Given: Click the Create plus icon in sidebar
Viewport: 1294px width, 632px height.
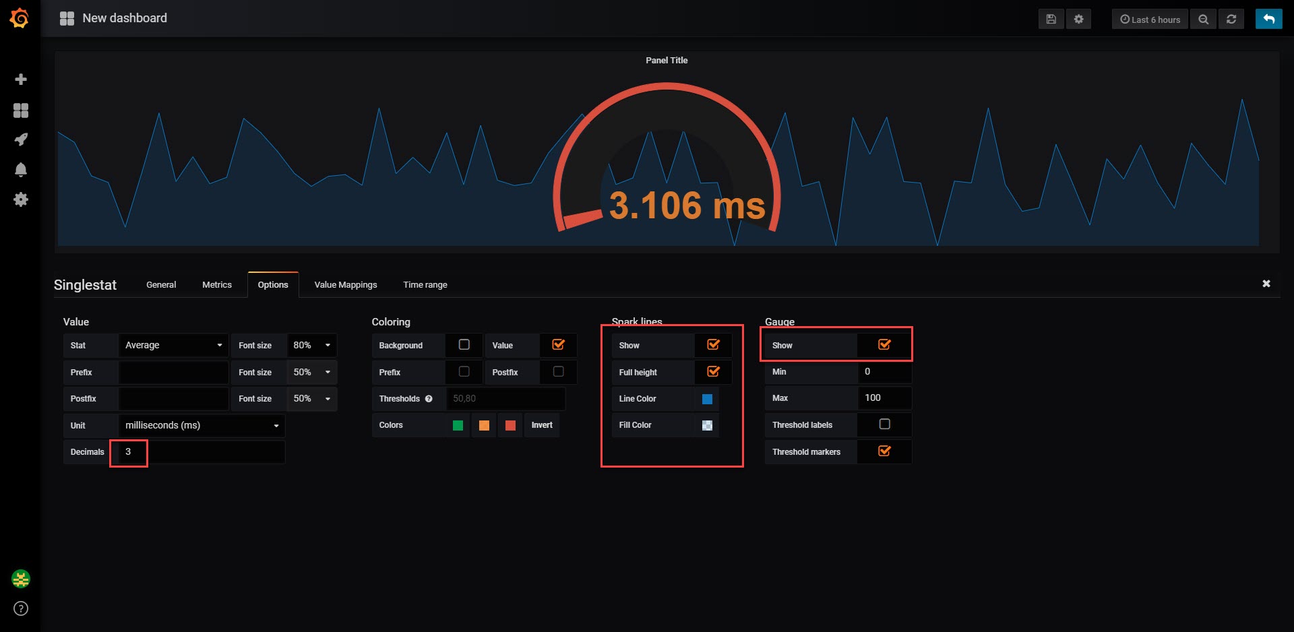Looking at the screenshot, I should point(21,80).
